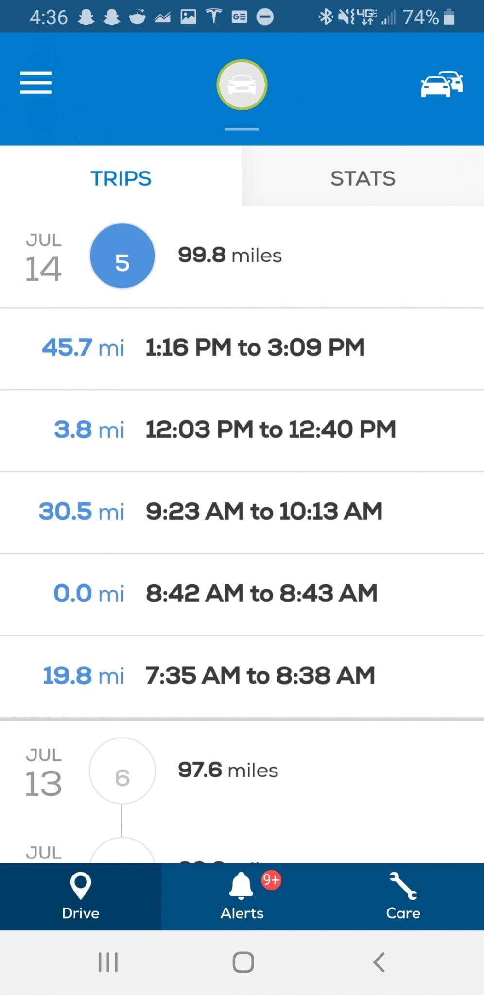Open the Care wrench icon
The height and width of the screenshot is (995, 484).
point(403,896)
